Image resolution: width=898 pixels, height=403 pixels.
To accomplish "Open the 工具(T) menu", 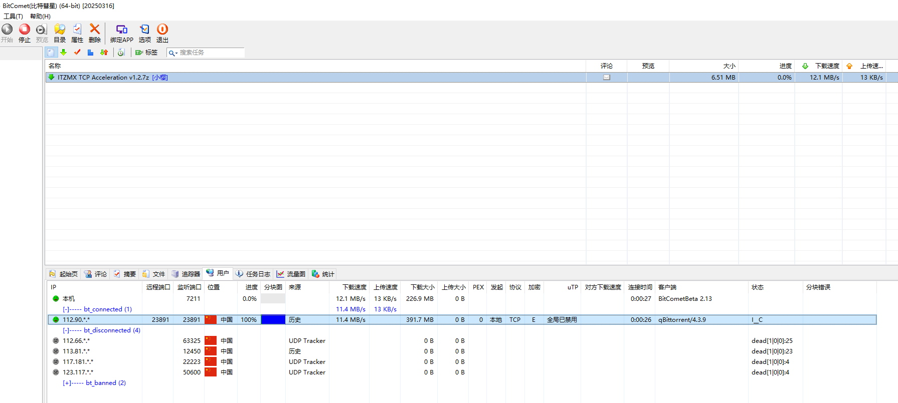I will pos(14,16).
